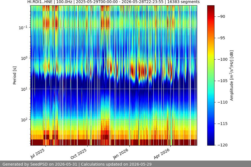This screenshot has height=167, width=251.
Task: Click the 'Oct 2025' x-axis label
Action: click(79, 154)
